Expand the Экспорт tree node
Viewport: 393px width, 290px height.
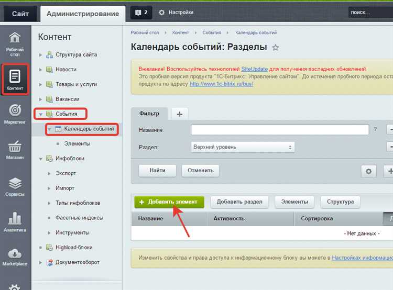tap(49, 174)
